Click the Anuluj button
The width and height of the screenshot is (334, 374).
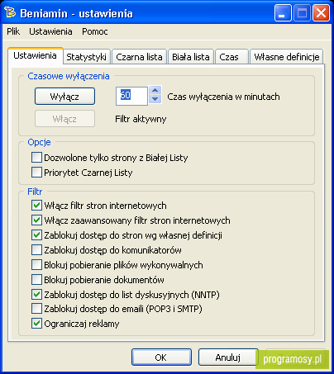pos(228,357)
